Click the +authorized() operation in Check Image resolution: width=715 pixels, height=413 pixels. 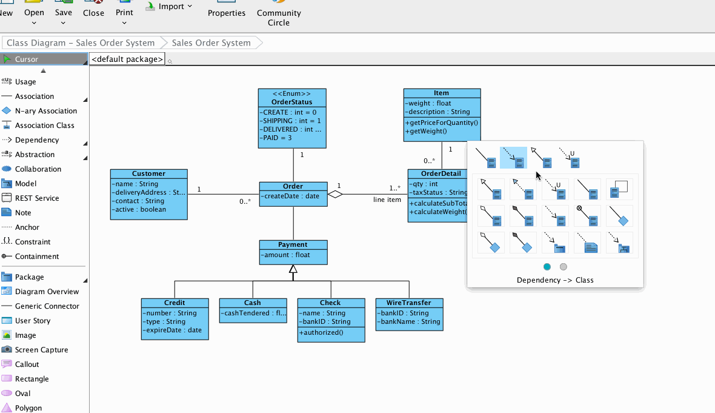[321, 333]
